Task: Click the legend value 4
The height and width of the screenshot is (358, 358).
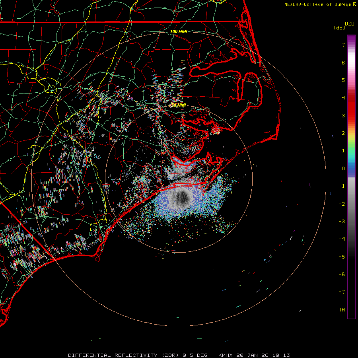Action: coord(343,98)
